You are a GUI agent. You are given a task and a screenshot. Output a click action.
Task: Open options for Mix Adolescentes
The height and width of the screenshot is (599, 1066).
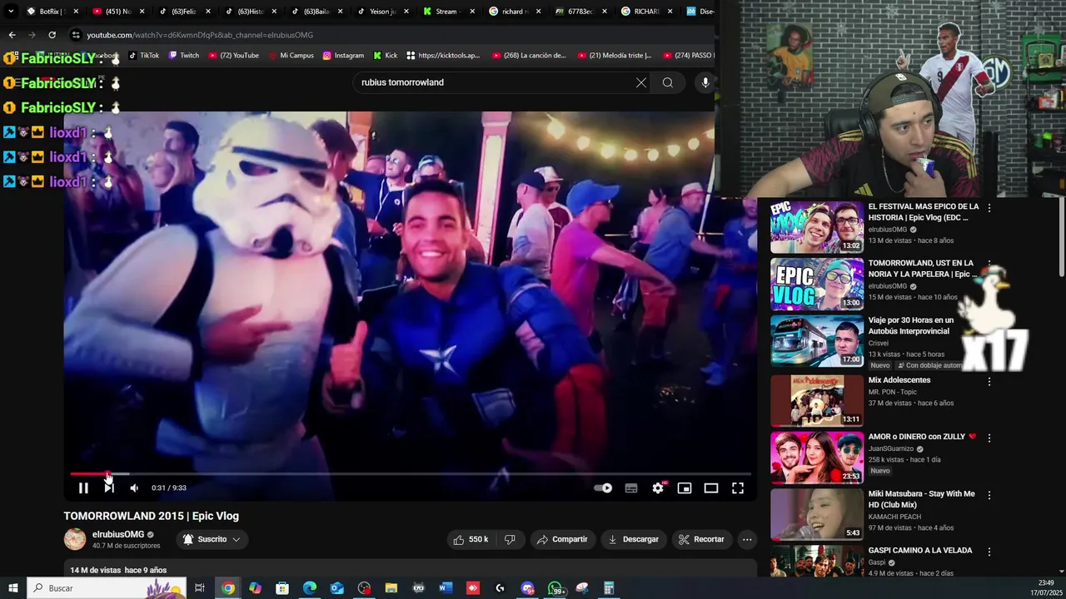(x=989, y=382)
